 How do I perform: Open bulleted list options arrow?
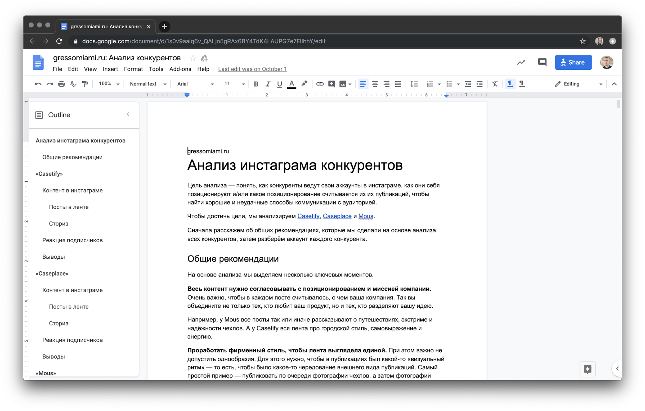(x=458, y=84)
